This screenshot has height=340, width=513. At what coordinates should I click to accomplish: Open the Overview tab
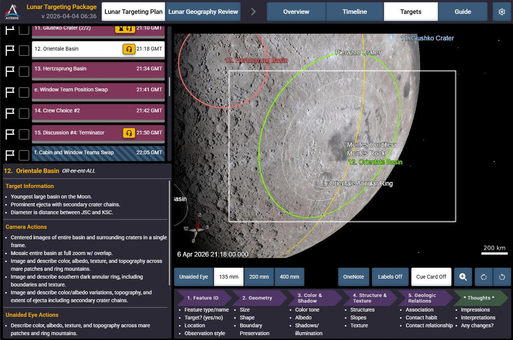coord(296,12)
